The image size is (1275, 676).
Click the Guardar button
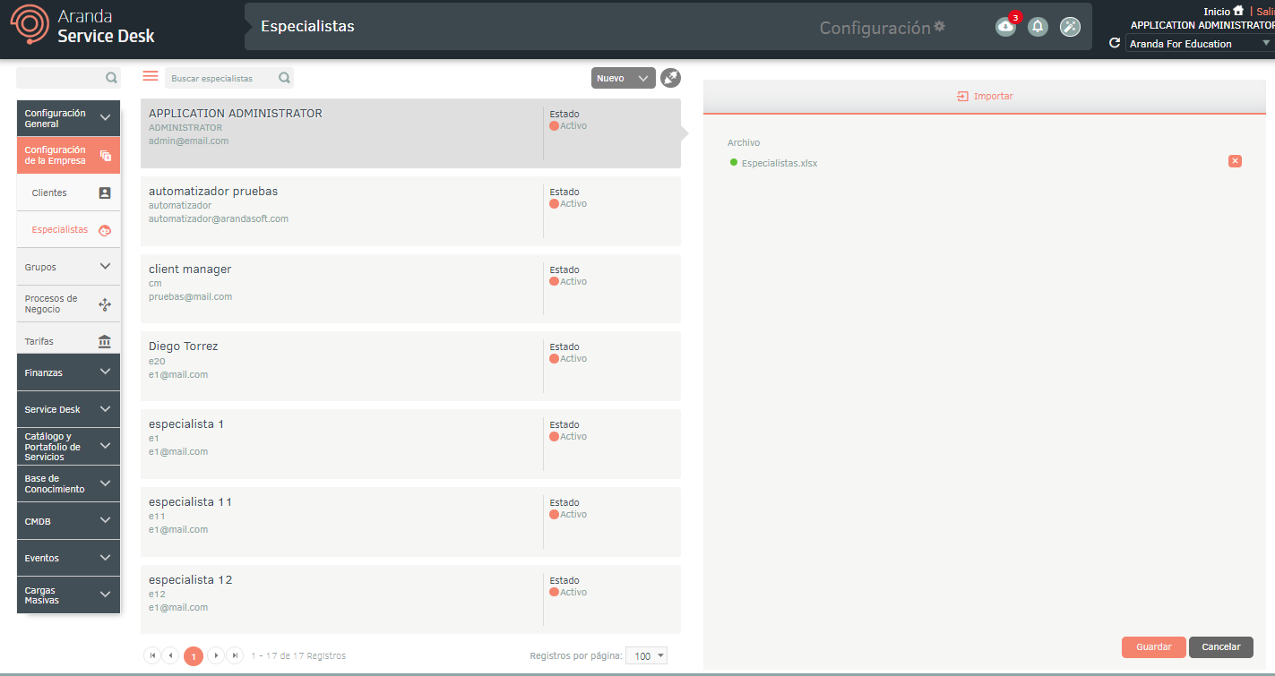1154,647
